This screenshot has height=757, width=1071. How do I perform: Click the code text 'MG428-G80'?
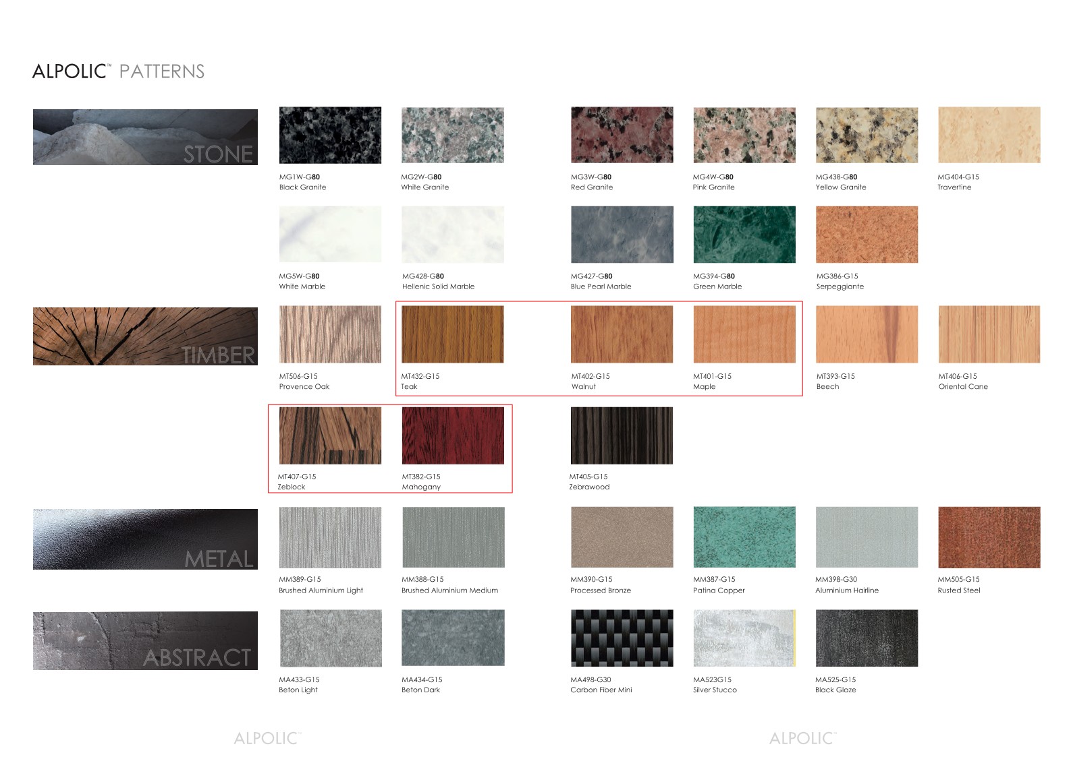423,276
